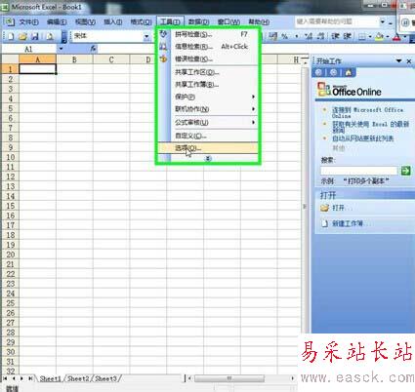The image size is (415, 392).
Task: Click the task pane Home icon
Action: pyautogui.click(x=348, y=72)
